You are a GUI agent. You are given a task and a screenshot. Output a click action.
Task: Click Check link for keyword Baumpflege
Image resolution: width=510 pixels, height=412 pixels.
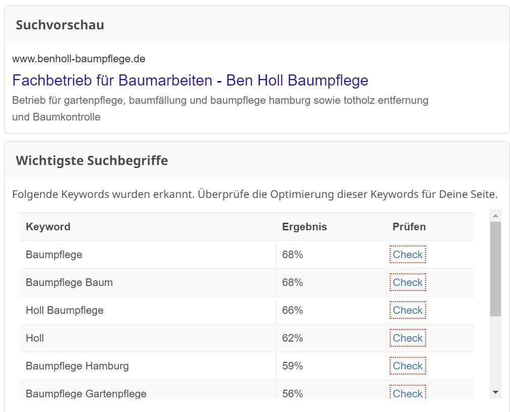click(407, 255)
